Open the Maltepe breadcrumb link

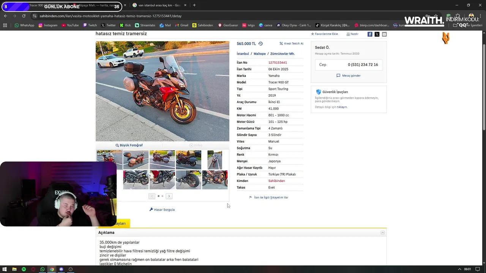(260, 54)
